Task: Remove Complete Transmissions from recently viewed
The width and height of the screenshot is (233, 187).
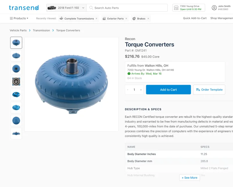Action: point(96,18)
